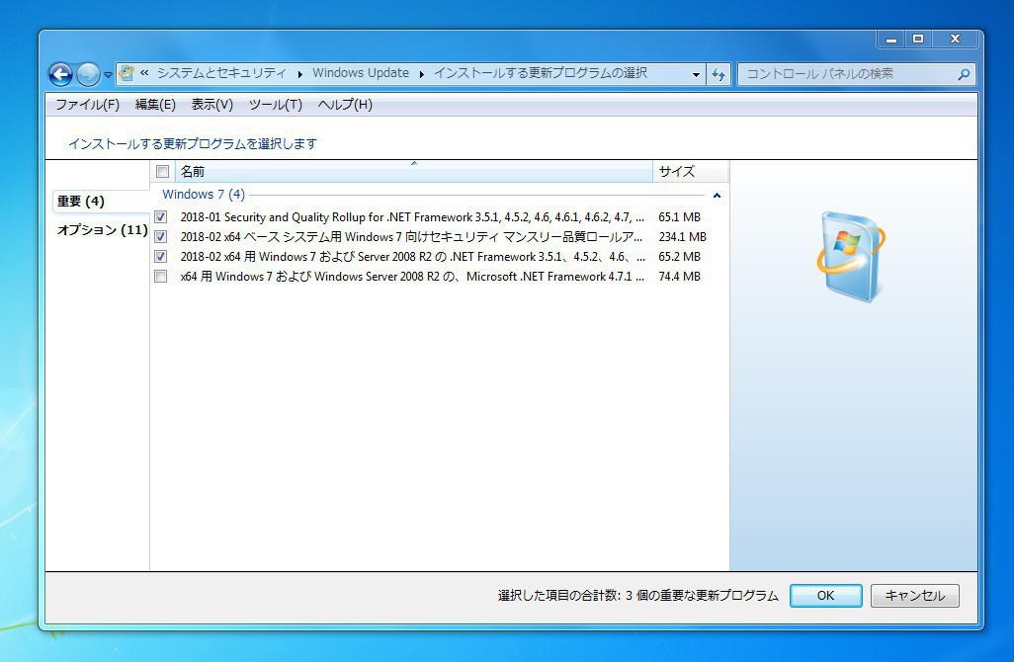
Task: Open the ツール(T) menu
Action: pyautogui.click(x=276, y=105)
